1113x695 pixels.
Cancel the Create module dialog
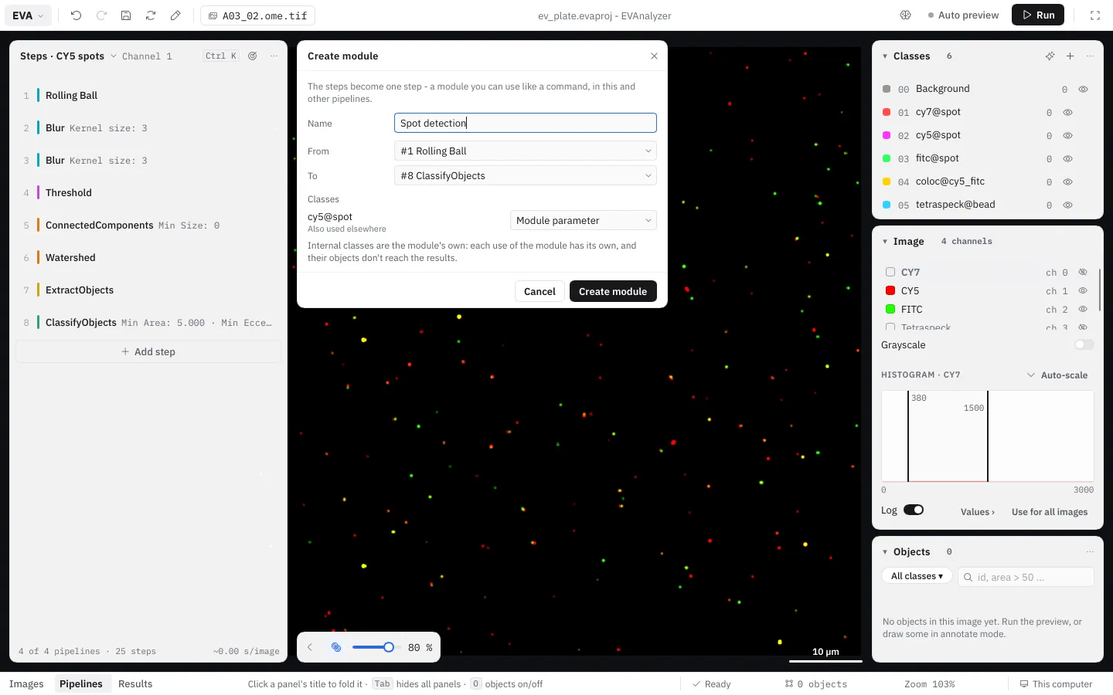pyautogui.click(x=539, y=292)
